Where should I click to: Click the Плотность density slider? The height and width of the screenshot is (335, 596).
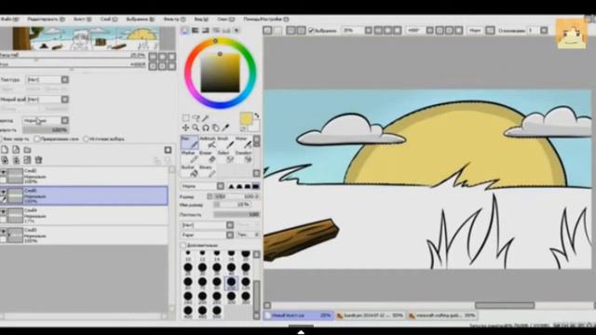pyautogui.click(x=237, y=215)
